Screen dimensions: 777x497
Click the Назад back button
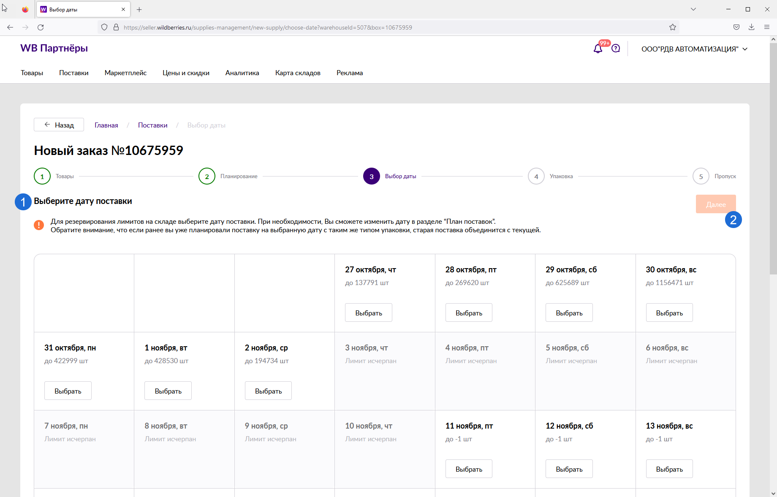click(x=59, y=125)
